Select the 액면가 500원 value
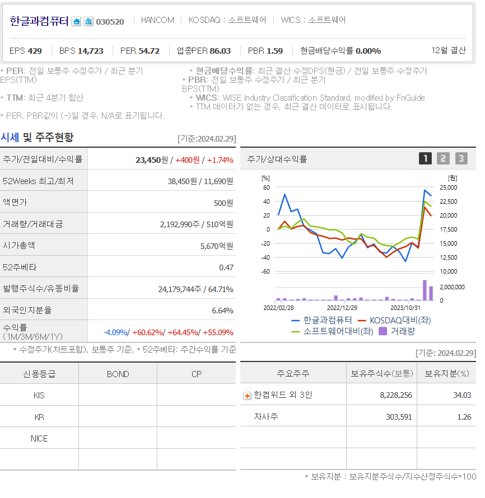 coord(223,203)
